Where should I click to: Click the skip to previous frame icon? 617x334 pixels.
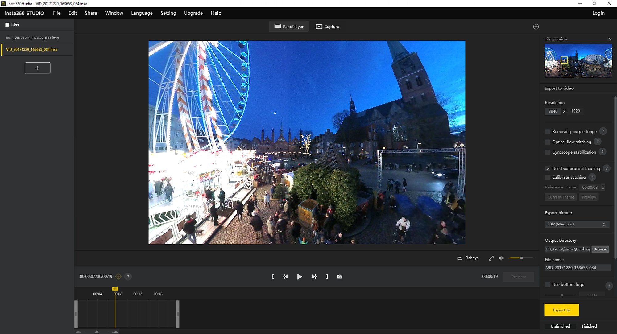(x=286, y=277)
